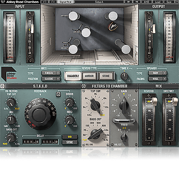Click the TIME X knob
This screenshot has height=169, width=179.
click(x=124, y=76)
